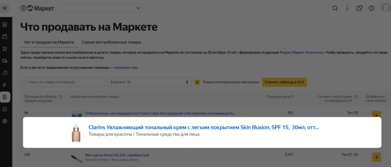Open Яндекс.Маркет Аналитики link
The width and height of the screenshot is (391, 167).
[x=302, y=53]
